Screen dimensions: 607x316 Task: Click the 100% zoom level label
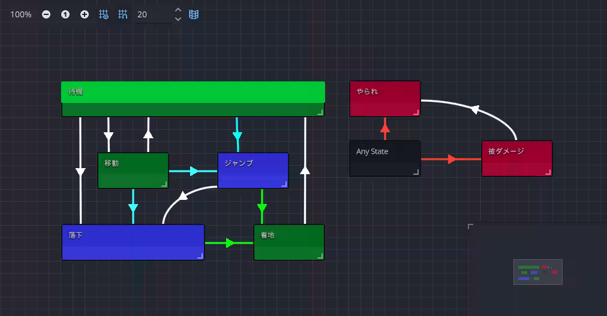coord(20,14)
